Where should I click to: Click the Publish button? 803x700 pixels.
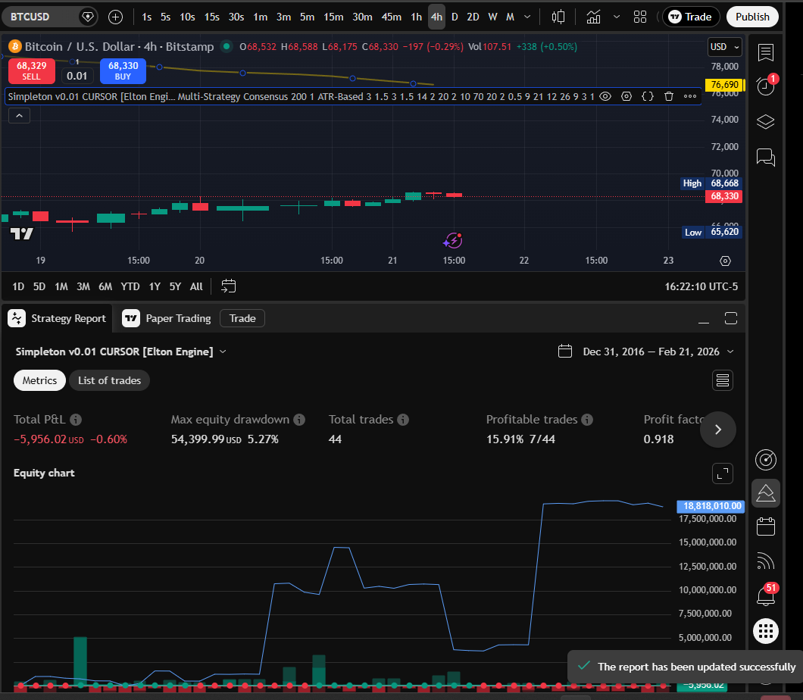pyautogui.click(x=752, y=16)
